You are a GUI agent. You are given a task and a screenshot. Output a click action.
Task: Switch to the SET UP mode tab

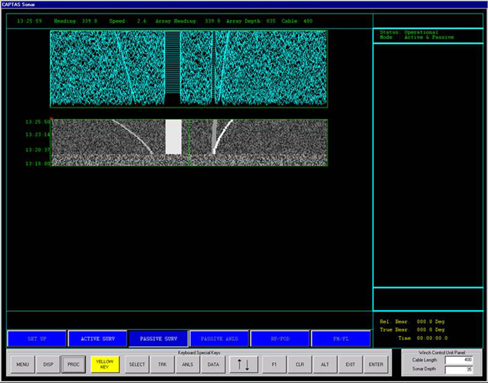tap(37, 339)
